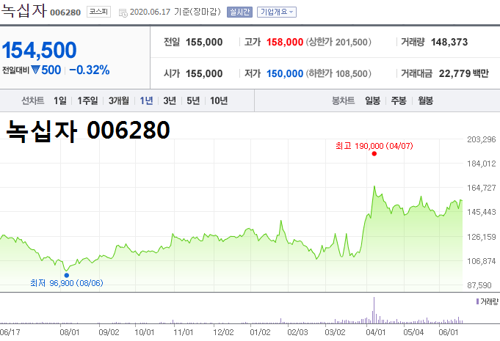Click the calendar clock icon beside 2020.06.17

123,12
